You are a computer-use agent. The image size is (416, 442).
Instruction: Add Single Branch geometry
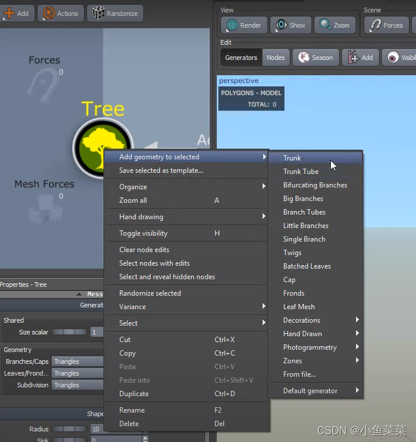pyautogui.click(x=315, y=239)
